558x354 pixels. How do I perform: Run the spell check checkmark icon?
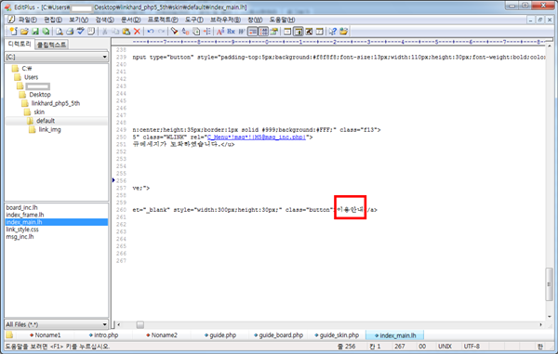pos(80,32)
